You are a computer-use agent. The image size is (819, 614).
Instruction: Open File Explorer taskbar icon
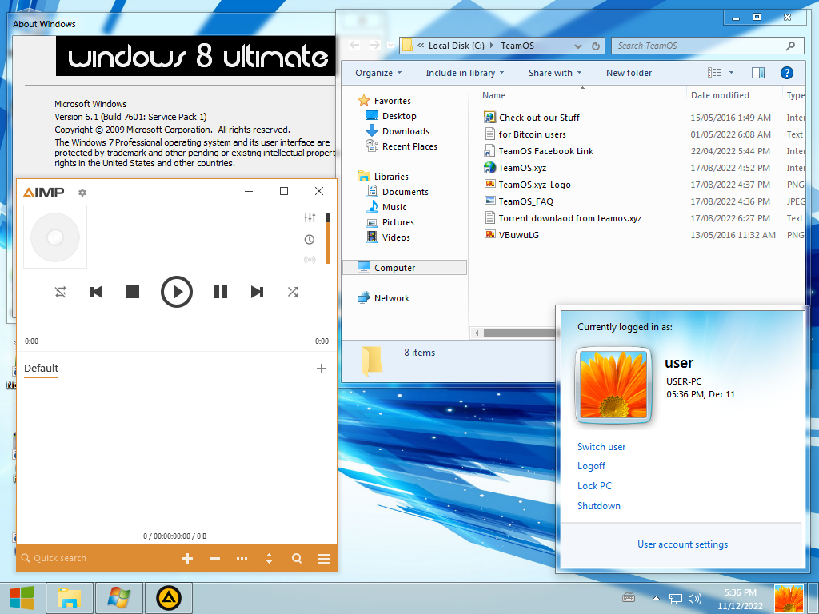coord(70,598)
